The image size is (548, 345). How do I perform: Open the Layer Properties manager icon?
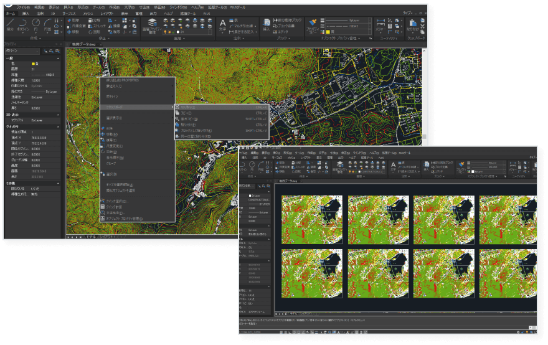click(152, 24)
